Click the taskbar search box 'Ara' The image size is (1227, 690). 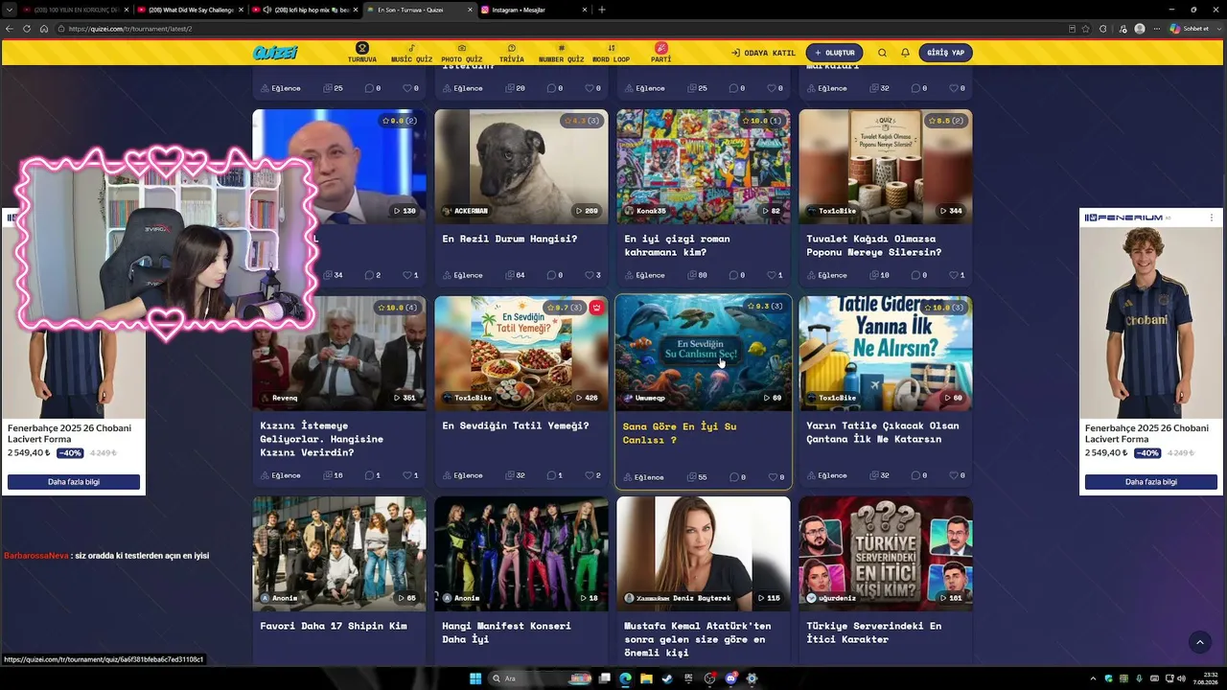pos(542,678)
